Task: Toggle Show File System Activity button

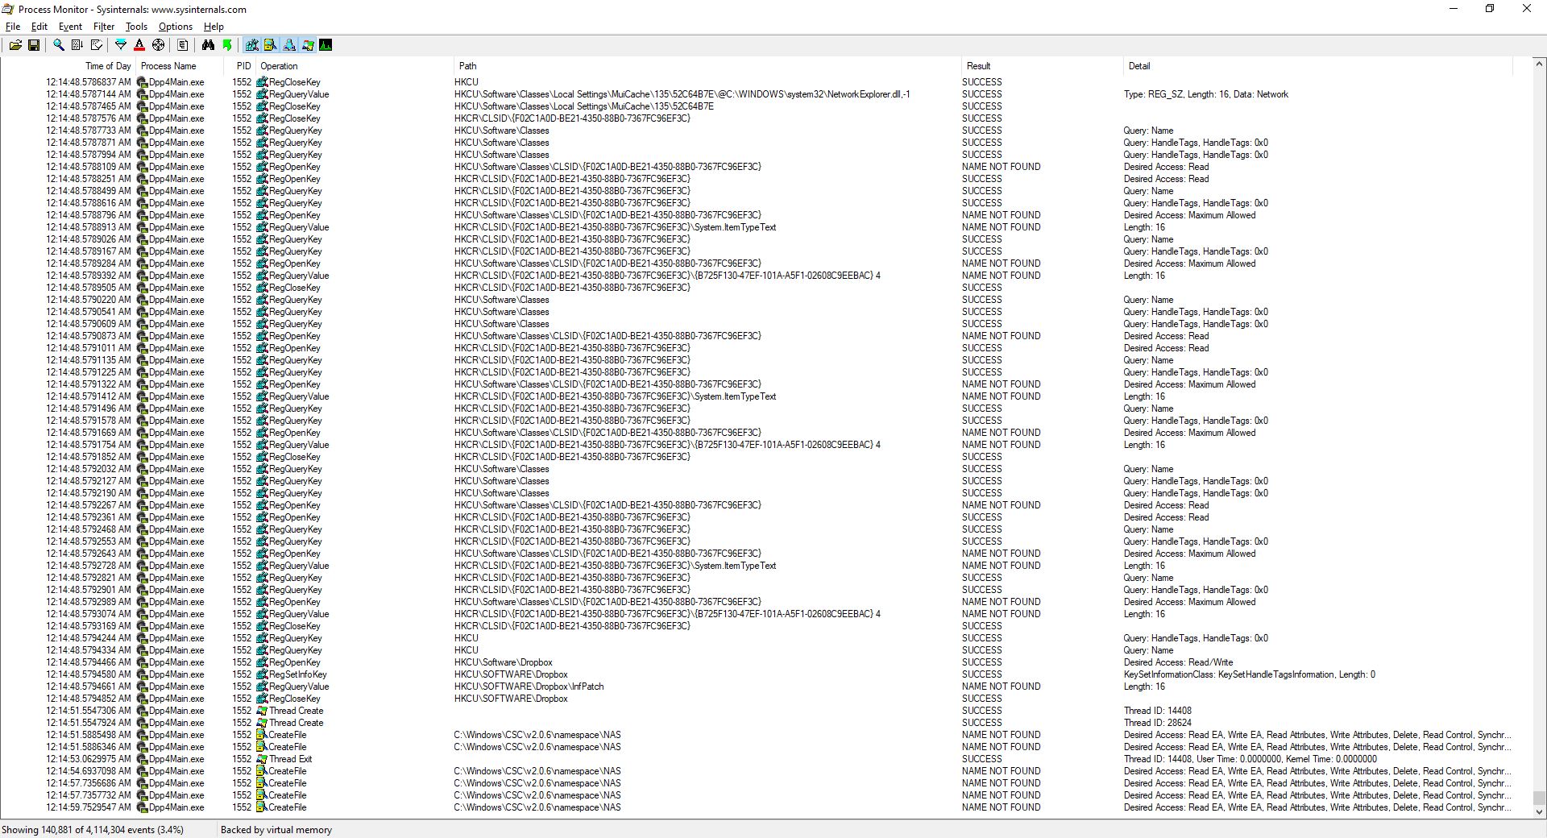Action: click(x=271, y=45)
